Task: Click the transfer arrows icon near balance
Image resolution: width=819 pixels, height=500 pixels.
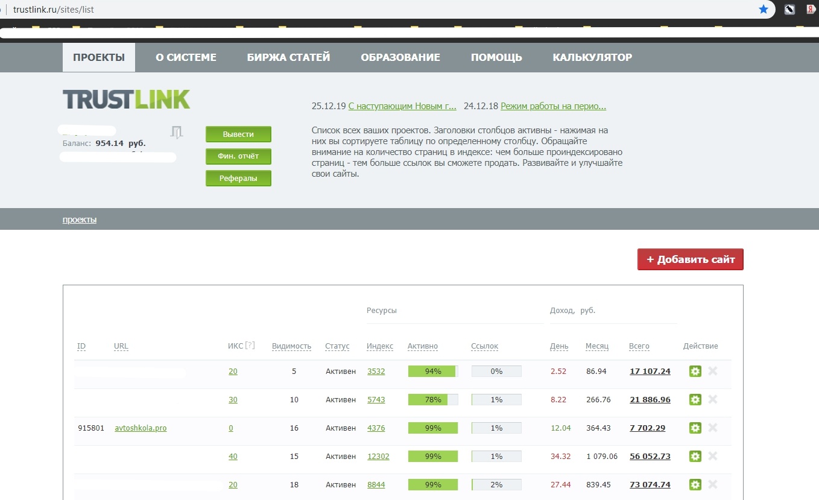Action: tap(176, 132)
